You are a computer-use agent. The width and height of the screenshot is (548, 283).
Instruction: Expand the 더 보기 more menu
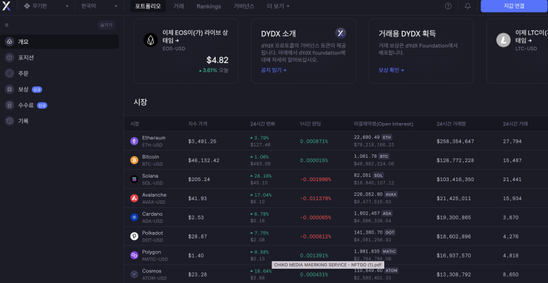point(278,6)
